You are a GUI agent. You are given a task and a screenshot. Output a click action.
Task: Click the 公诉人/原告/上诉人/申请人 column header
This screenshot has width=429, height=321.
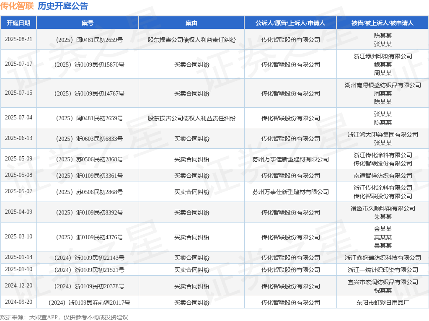pos(290,23)
